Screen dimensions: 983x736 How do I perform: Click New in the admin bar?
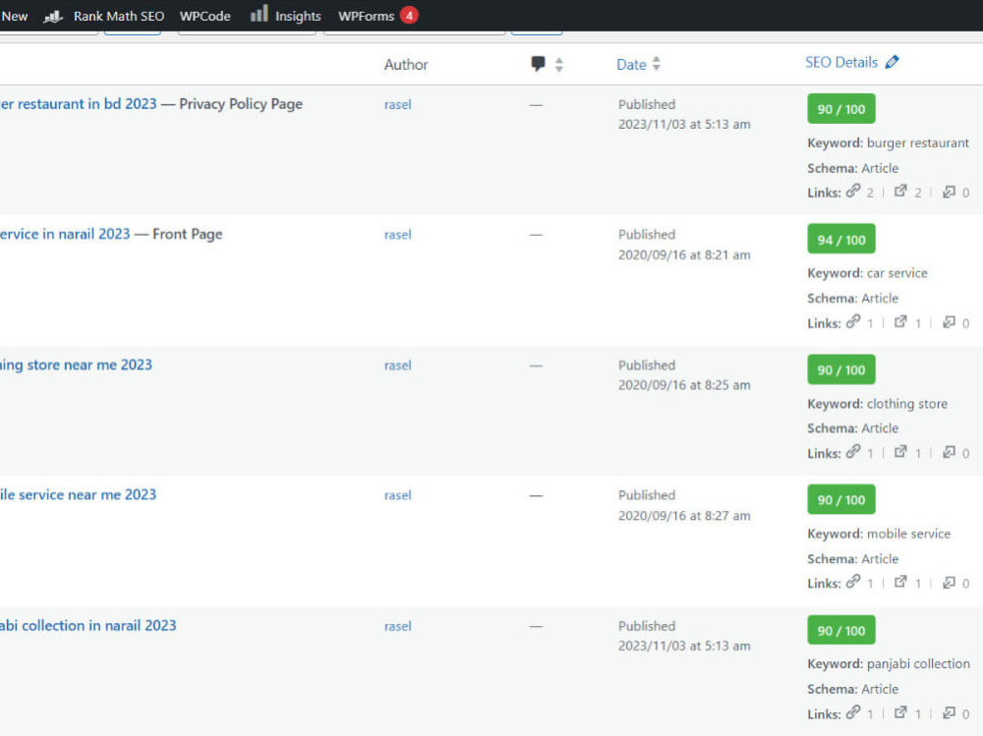coord(15,16)
